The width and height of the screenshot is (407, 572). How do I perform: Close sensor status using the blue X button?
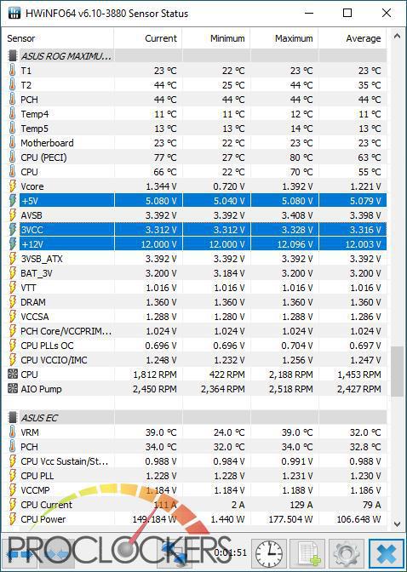click(x=386, y=554)
